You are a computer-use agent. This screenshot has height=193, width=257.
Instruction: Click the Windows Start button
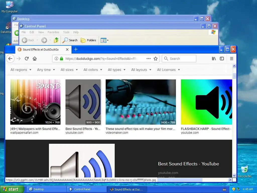pos(12,189)
